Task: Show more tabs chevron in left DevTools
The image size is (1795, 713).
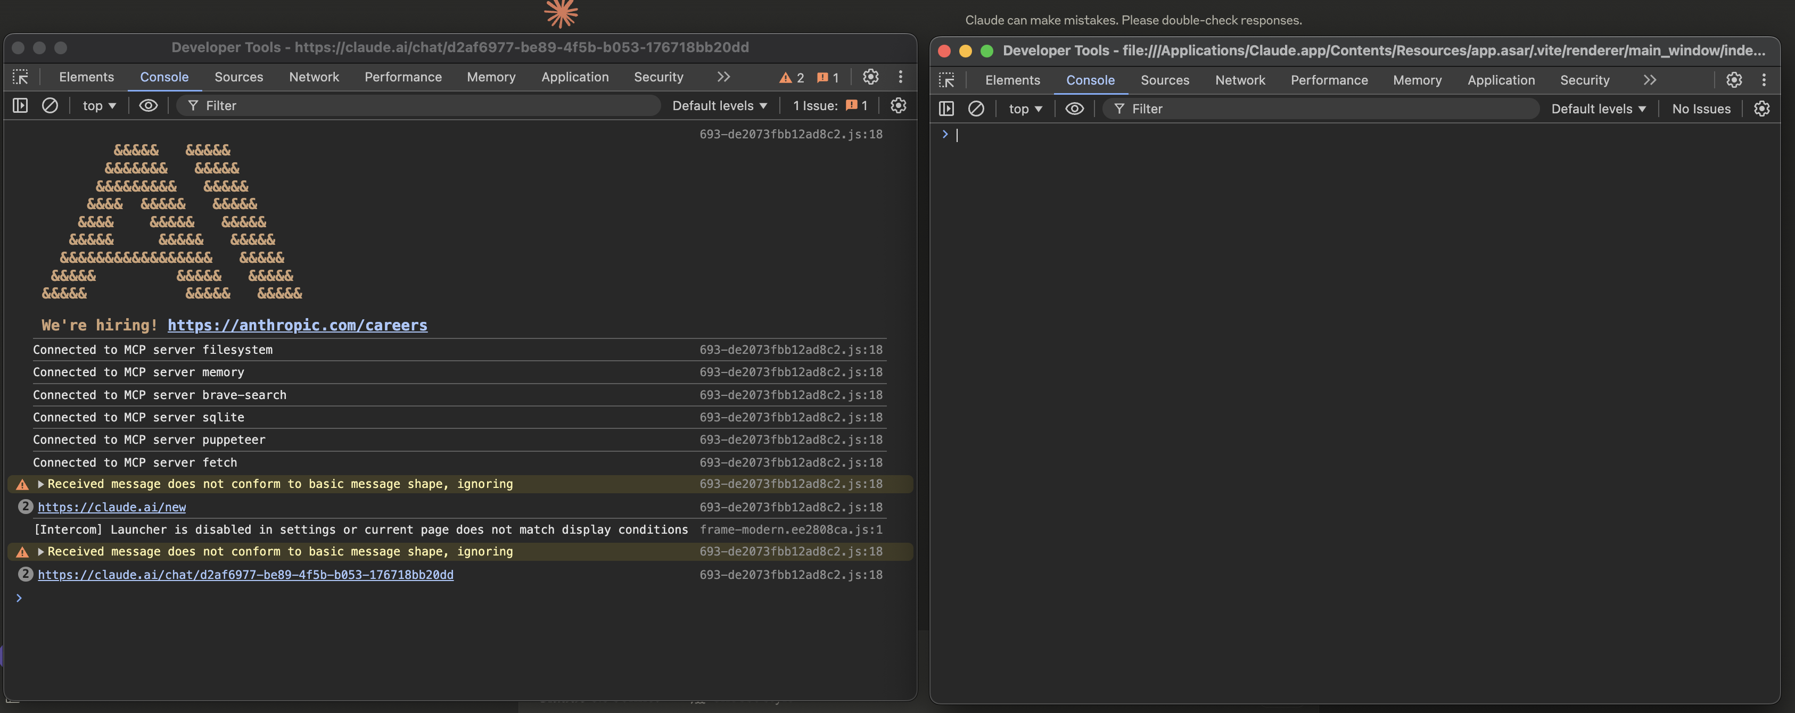Action: coord(723,77)
